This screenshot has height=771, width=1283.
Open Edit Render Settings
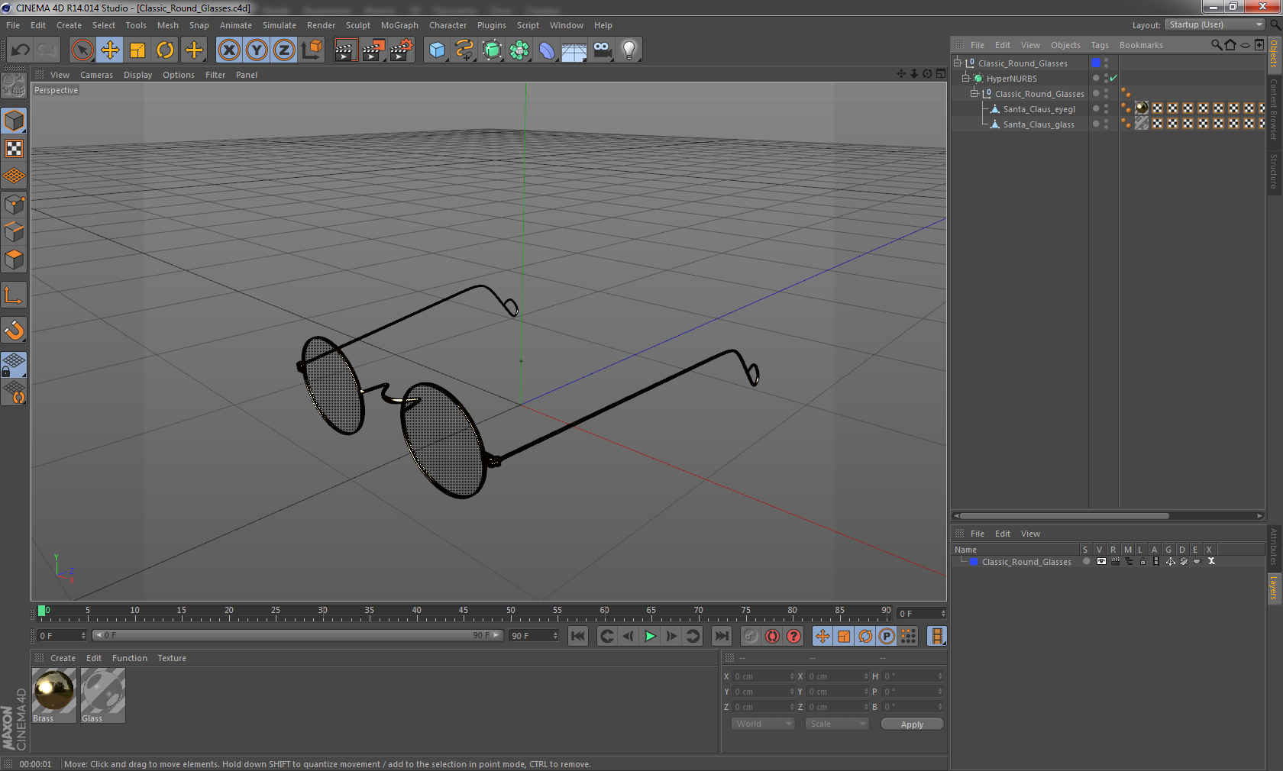click(x=401, y=50)
